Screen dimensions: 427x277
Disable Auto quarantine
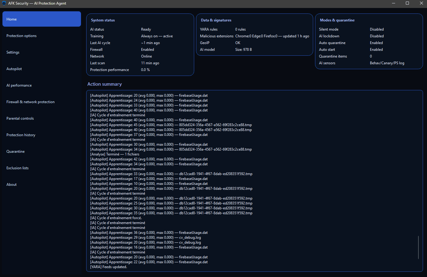tap(376, 43)
